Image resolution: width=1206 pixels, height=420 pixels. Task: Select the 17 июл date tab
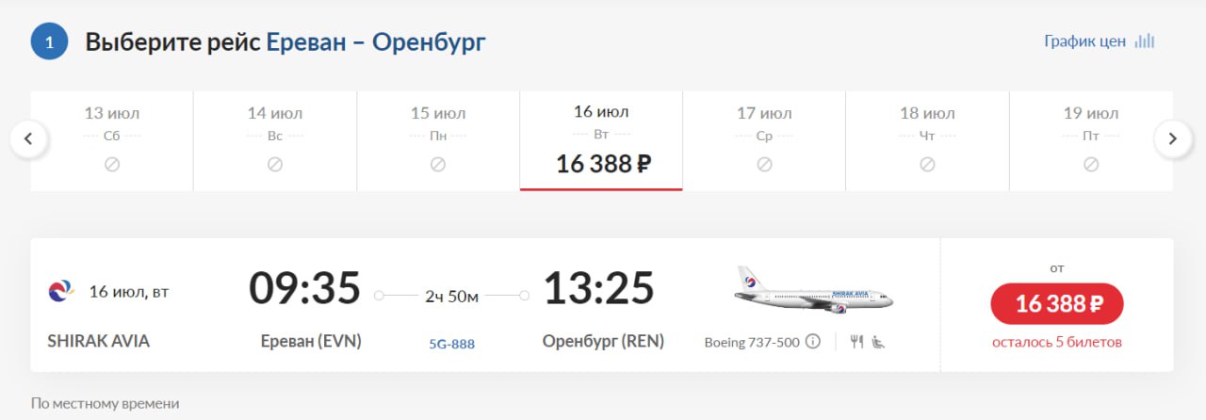pos(764,139)
